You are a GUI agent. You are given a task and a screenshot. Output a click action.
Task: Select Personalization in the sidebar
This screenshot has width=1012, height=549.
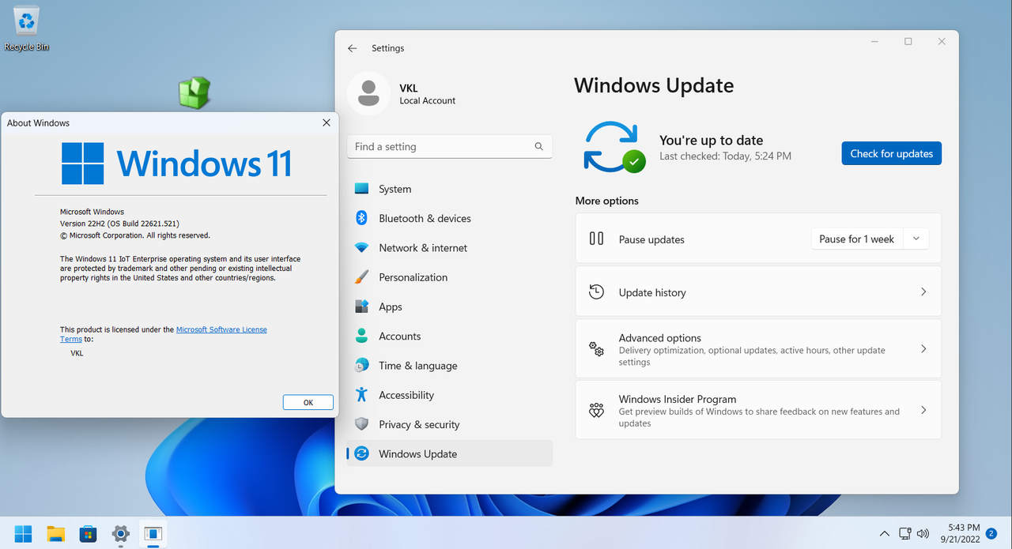point(449,277)
